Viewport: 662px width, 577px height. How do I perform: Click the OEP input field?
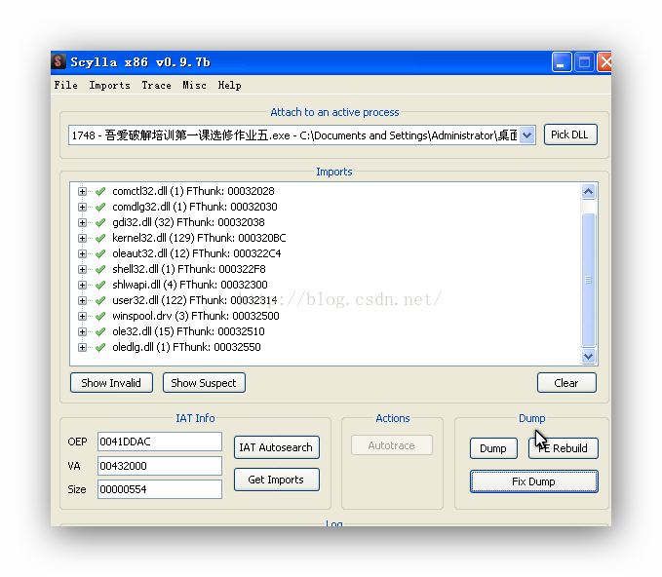tap(160, 442)
